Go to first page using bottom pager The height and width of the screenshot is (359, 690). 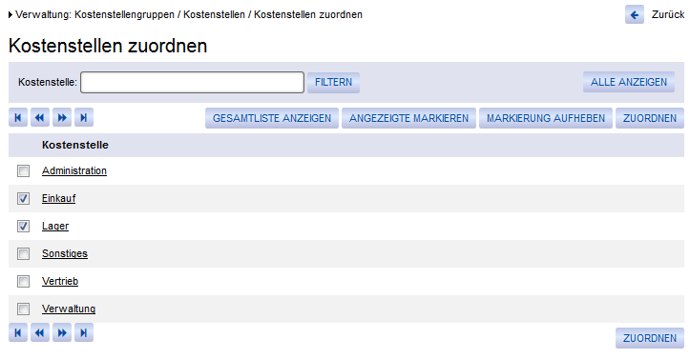(x=18, y=332)
